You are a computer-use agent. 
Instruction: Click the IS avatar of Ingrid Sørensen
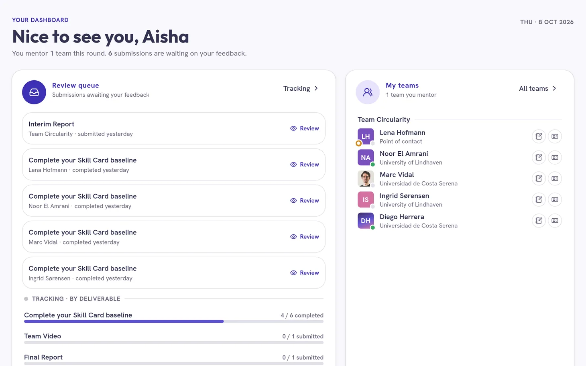pyautogui.click(x=366, y=199)
